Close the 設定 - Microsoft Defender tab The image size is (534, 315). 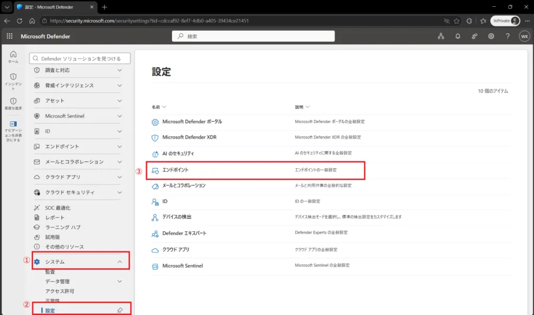pos(92,7)
